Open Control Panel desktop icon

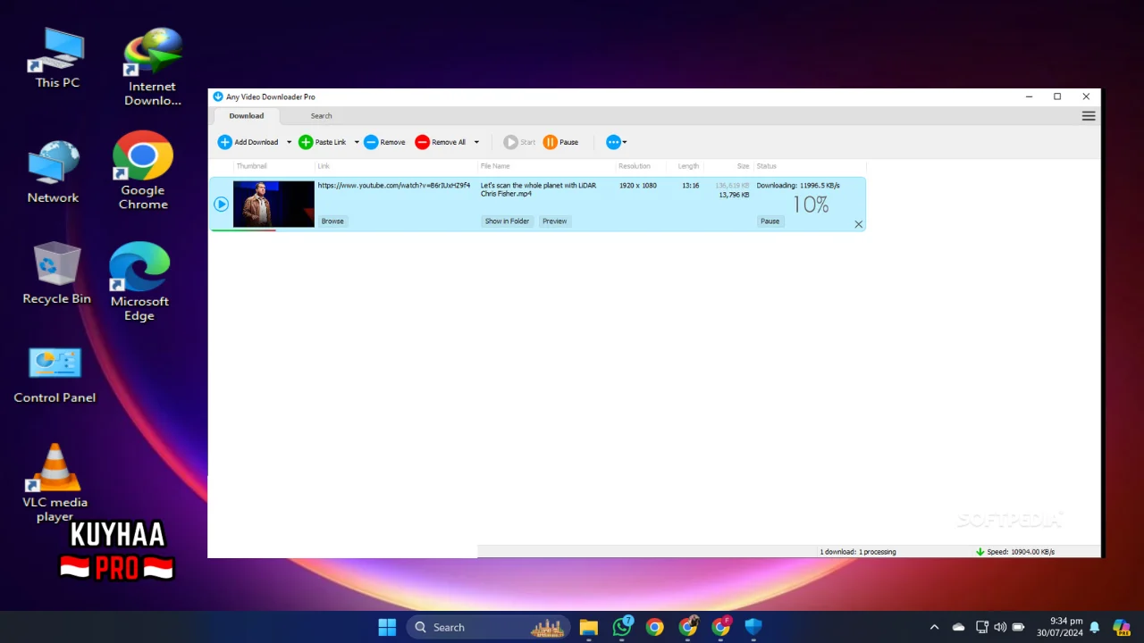(x=55, y=375)
